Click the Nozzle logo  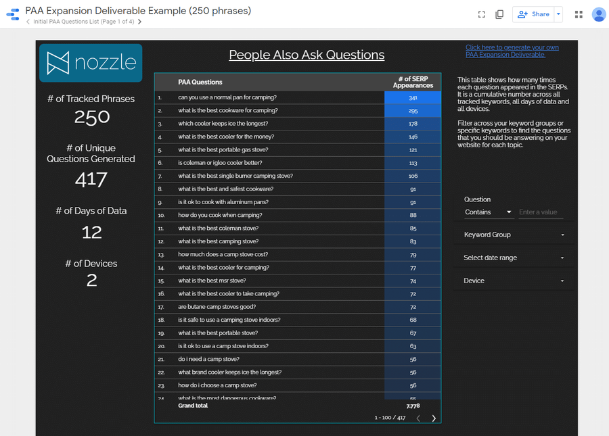click(91, 63)
